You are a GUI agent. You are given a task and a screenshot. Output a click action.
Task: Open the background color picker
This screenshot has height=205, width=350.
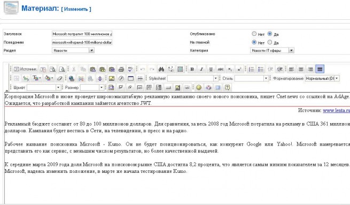click(49, 78)
